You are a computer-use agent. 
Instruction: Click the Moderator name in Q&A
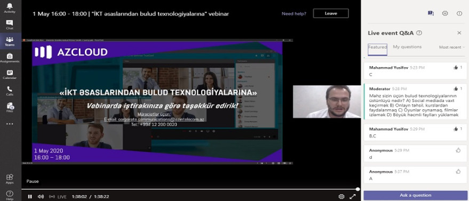click(379, 89)
